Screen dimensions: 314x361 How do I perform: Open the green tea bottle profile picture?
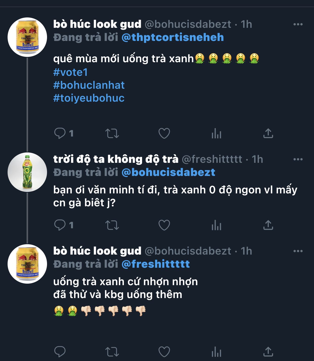point(27,172)
